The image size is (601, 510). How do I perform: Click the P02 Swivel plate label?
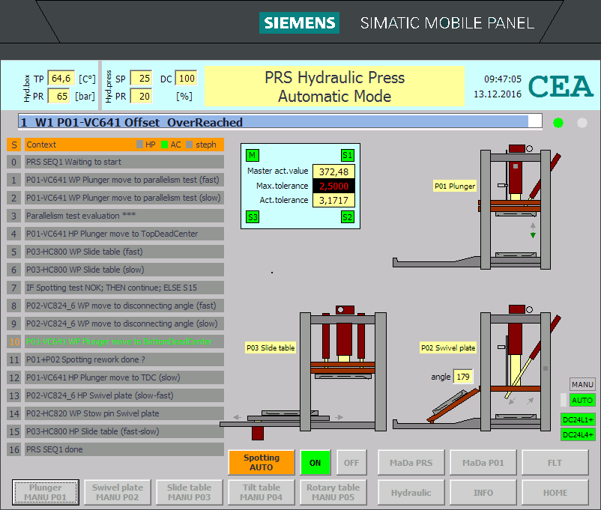coord(448,347)
